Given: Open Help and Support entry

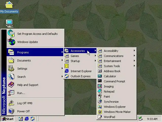Looking at the screenshot, I should (x=35, y=85).
